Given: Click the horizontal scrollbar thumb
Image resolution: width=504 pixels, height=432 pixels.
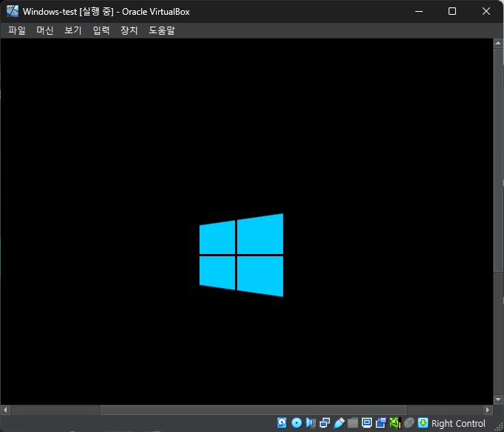Looking at the screenshot, I should [253, 410].
